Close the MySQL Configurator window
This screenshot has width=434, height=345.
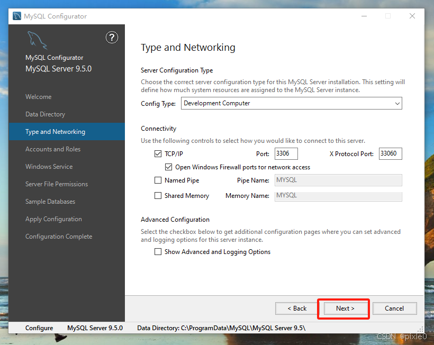point(412,16)
